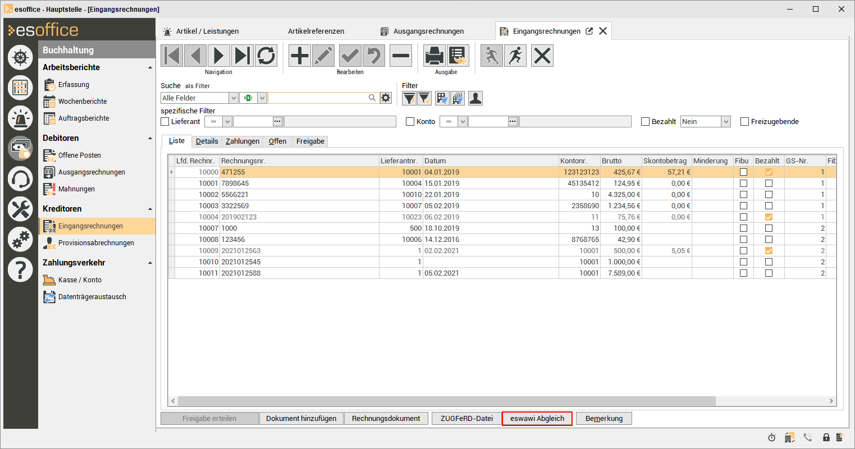
Task: Click funnel icon with orange checkmark
Action: pyautogui.click(x=424, y=98)
